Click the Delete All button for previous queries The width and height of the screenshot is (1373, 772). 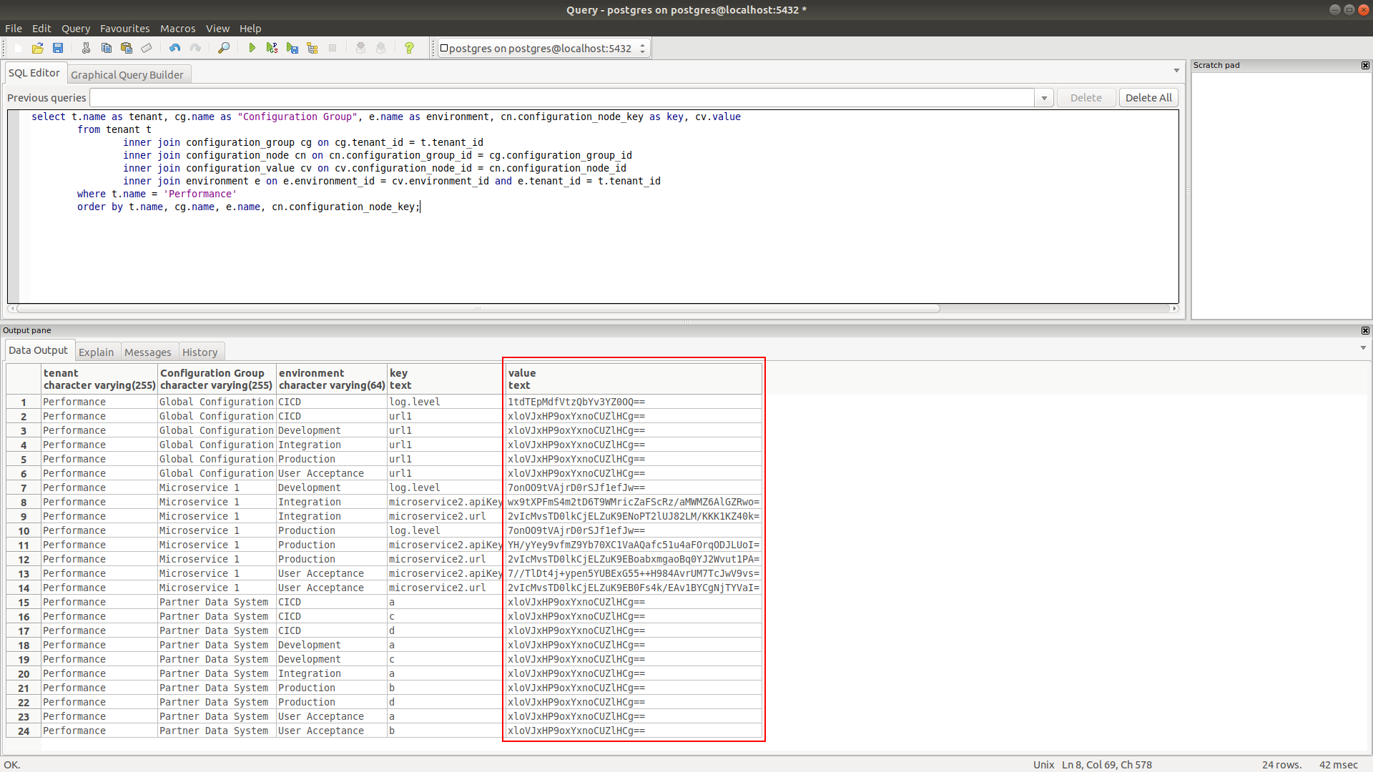click(1148, 97)
